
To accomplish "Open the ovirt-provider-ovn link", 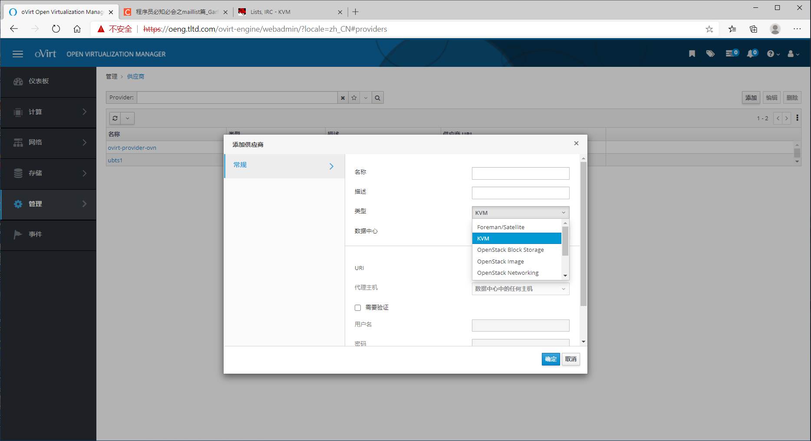I will [x=132, y=148].
